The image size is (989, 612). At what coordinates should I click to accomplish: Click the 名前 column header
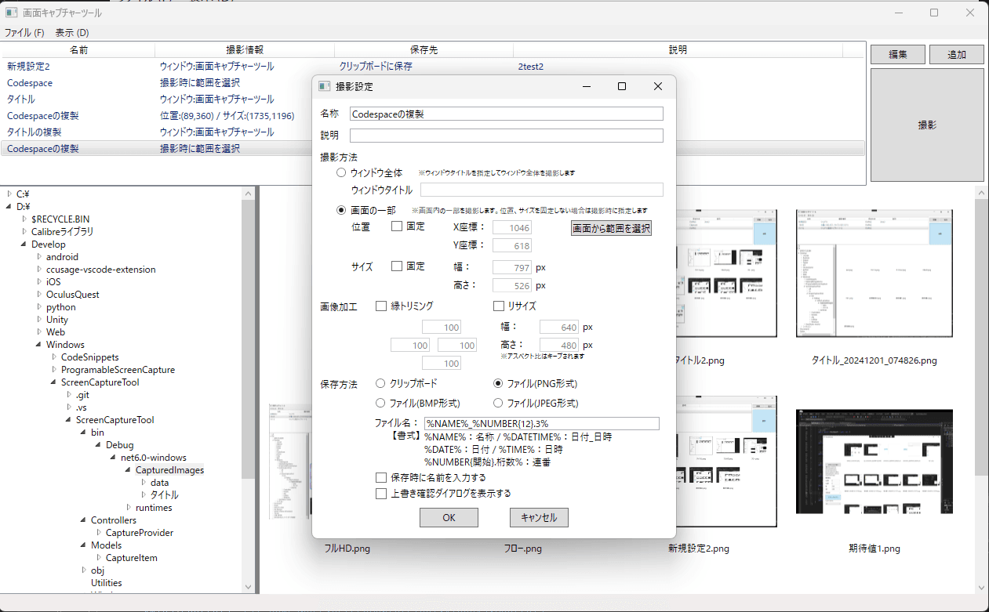[78, 49]
